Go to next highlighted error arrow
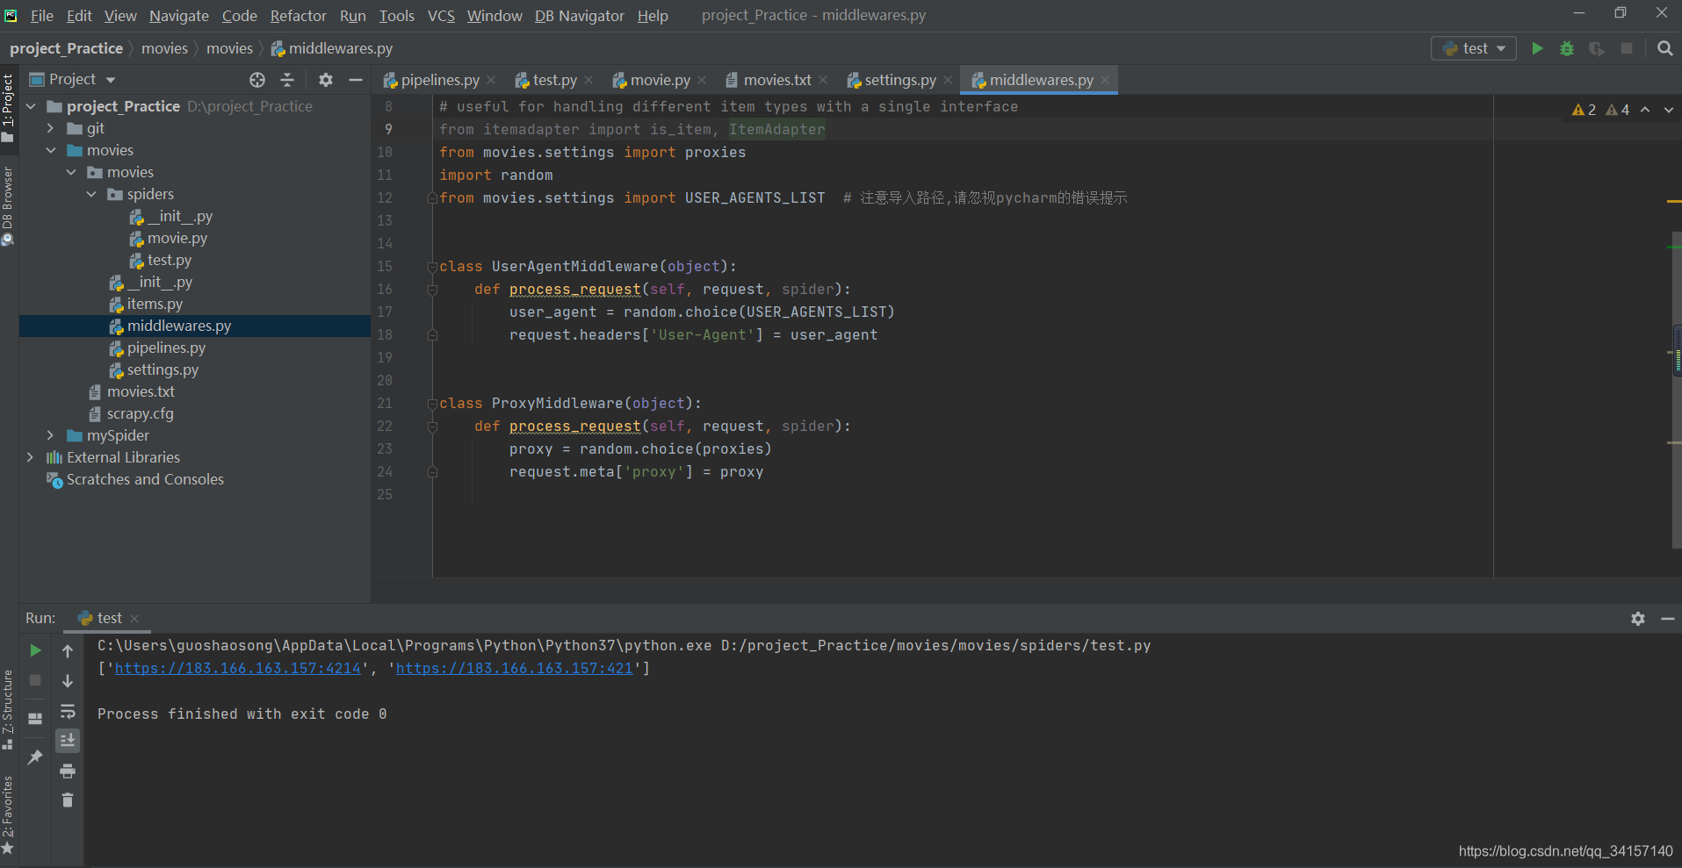This screenshot has width=1682, height=868. click(1669, 110)
